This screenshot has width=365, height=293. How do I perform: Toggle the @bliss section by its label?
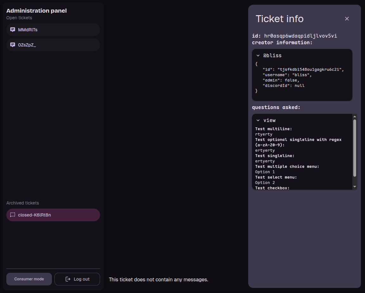(272, 56)
